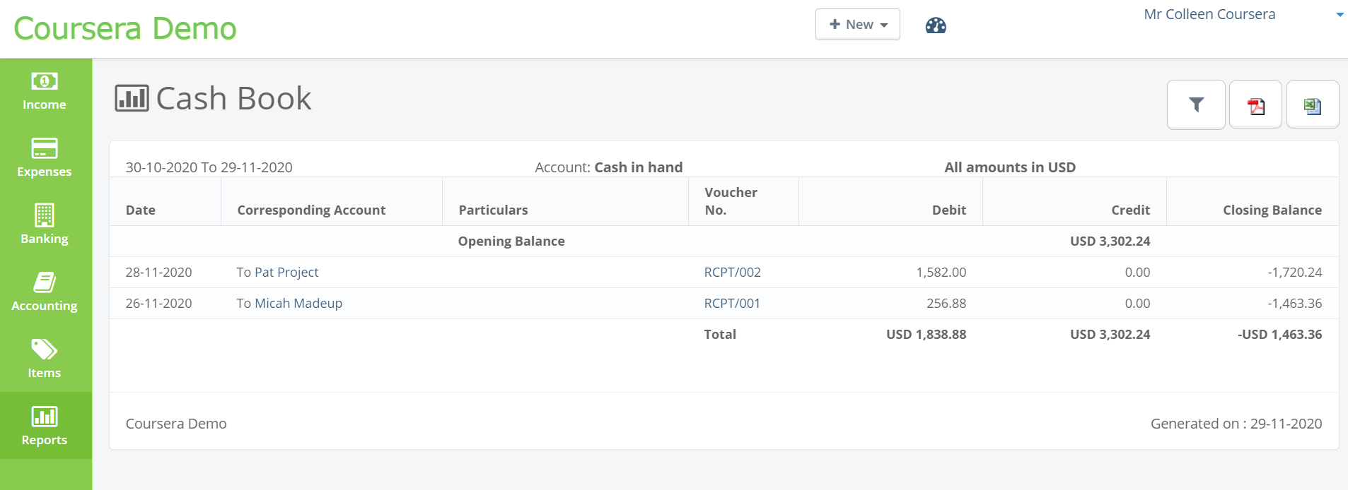Open the Mr Colleen Coursera user menu

[1209, 14]
